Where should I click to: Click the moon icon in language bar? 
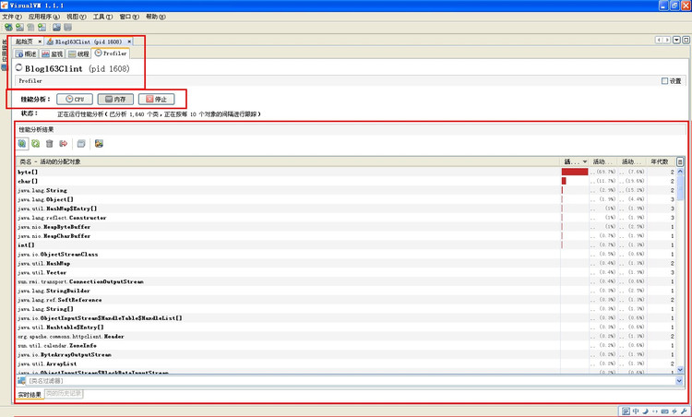(x=646, y=411)
